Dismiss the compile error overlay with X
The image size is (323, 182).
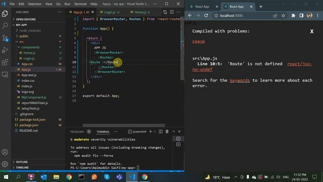coord(312,31)
